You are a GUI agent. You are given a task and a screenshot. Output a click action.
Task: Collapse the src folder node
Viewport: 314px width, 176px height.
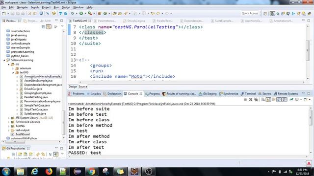9,64
